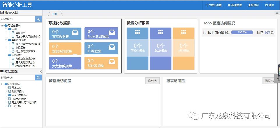
Task: Focus the filter input under 报表区域
Action: pos(17,19)
